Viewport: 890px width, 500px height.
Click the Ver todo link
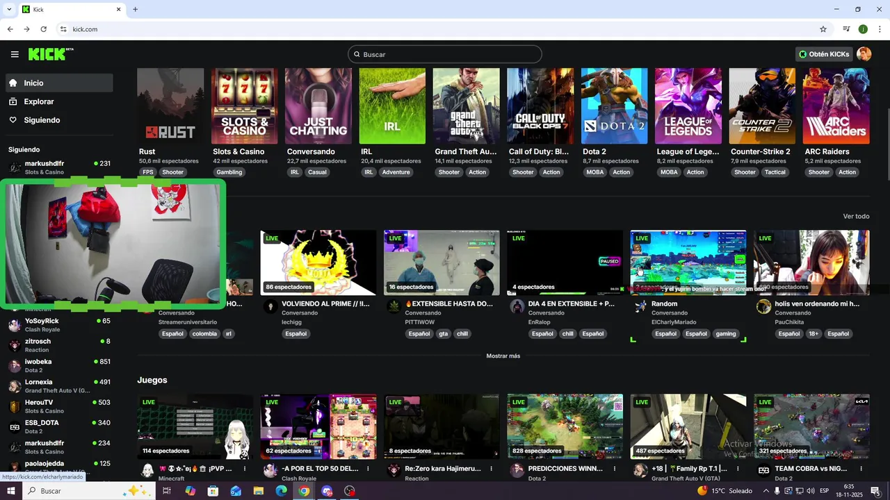click(x=856, y=216)
